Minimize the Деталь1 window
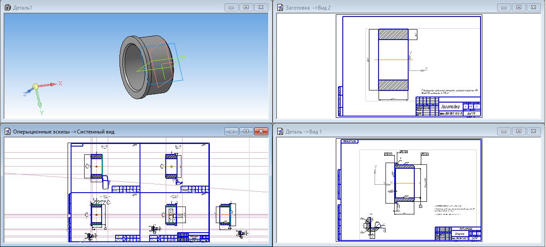The width and height of the screenshot is (546, 247). pos(232,7)
